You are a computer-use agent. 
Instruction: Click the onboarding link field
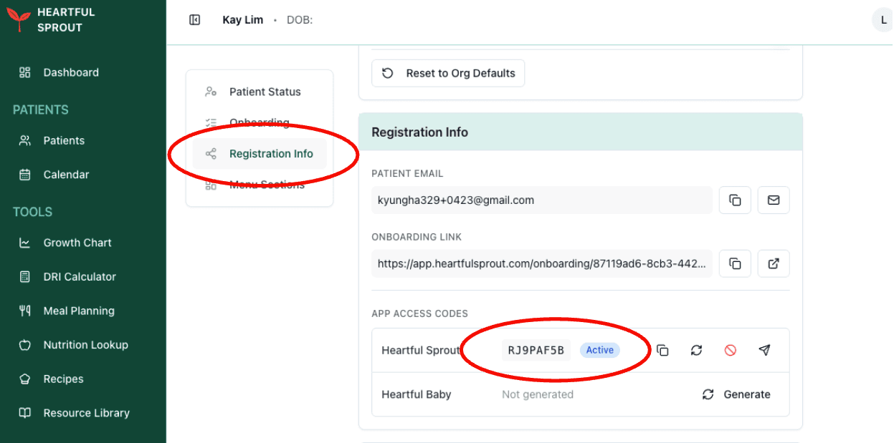pos(542,263)
